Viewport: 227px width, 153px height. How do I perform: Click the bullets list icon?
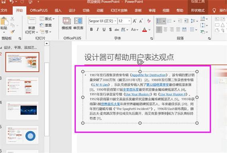click(x=159, y=21)
